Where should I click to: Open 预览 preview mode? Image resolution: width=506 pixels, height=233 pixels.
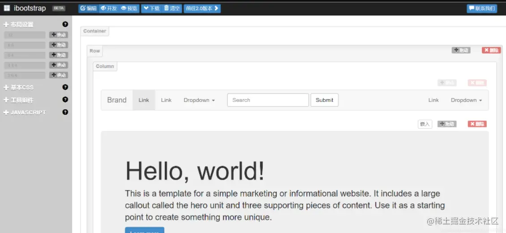(x=129, y=8)
